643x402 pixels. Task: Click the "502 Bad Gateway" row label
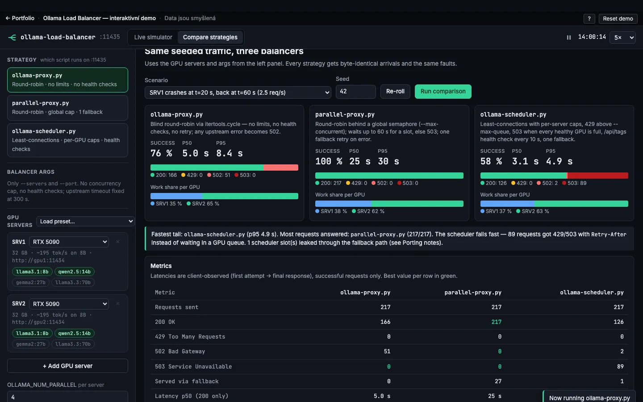(x=180, y=352)
